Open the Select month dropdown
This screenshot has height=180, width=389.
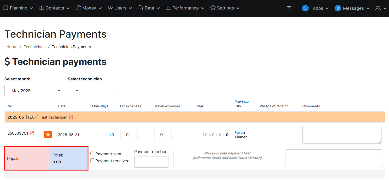click(x=33, y=90)
